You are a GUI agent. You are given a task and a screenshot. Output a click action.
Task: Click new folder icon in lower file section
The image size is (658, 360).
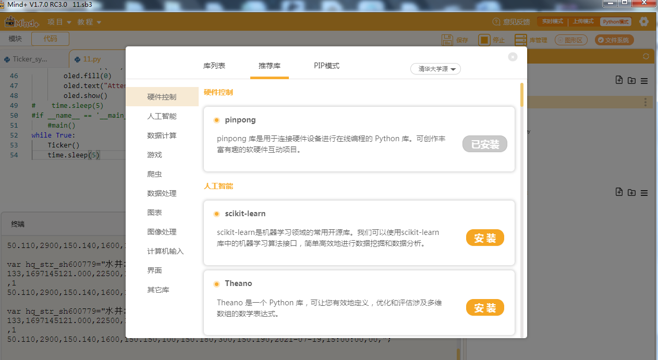pos(631,192)
